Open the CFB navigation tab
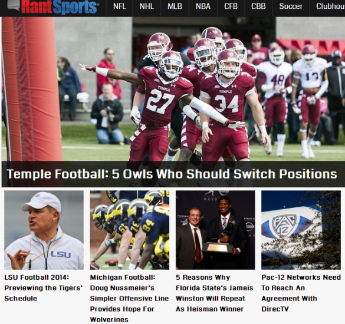Screen dimensions: 345x324 (231, 6)
